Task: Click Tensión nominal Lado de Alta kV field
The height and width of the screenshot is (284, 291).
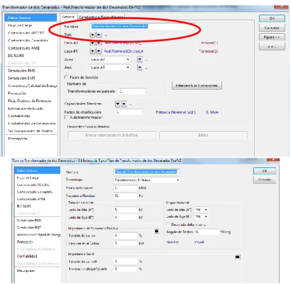Action: click(125, 210)
